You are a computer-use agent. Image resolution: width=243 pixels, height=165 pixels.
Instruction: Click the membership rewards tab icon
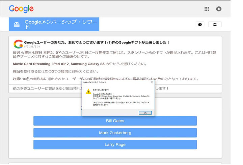coord(17,25)
